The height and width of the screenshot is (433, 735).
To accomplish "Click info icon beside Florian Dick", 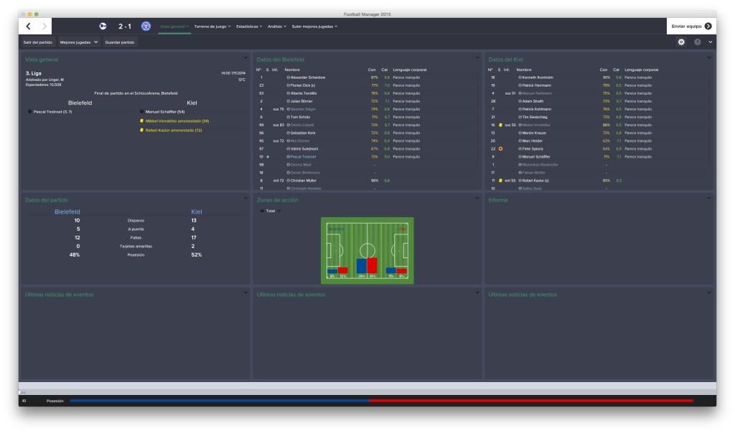I will tap(289, 85).
